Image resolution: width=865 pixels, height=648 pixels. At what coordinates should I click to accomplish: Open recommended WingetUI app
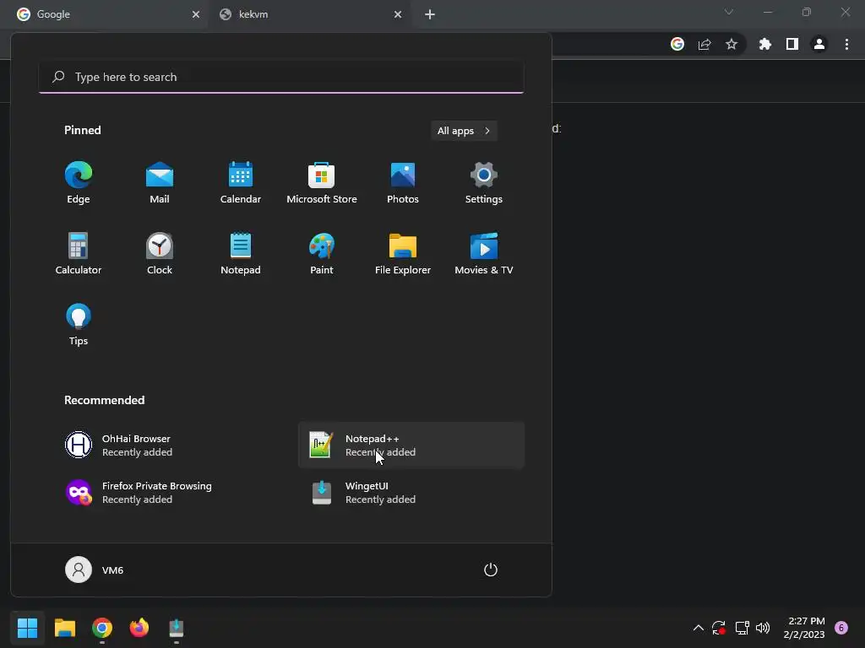tap(411, 493)
